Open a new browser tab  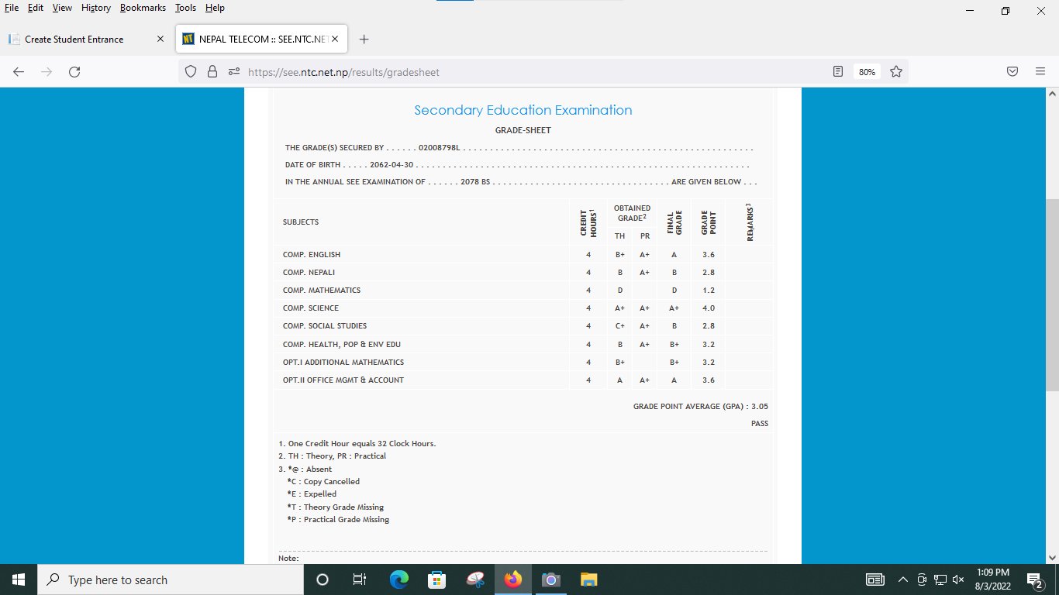click(x=364, y=40)
